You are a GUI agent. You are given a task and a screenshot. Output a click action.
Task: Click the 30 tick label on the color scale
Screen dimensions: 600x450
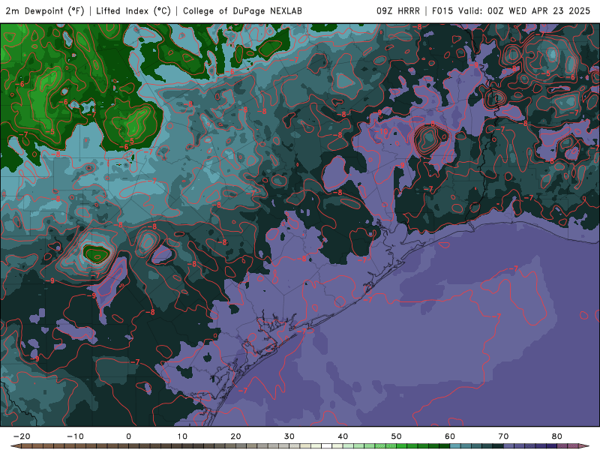289,436
